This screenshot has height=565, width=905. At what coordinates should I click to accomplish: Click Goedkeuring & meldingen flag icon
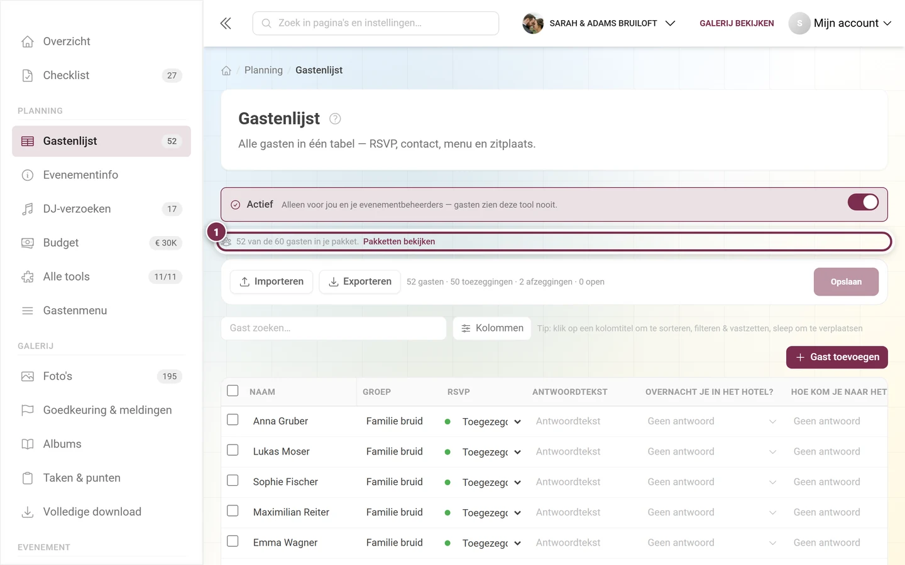[x=28, y=411]
